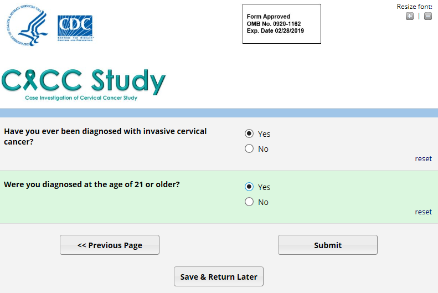The image size is (438, 293).
Task: Click Save & Return Later
Action: (219, 277)
